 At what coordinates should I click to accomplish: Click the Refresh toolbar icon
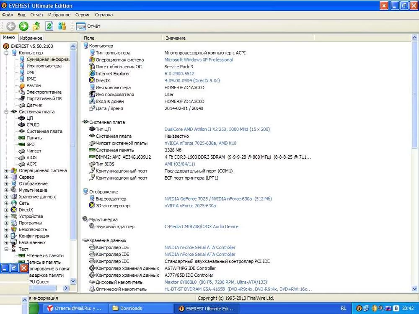tap(49, 26)
